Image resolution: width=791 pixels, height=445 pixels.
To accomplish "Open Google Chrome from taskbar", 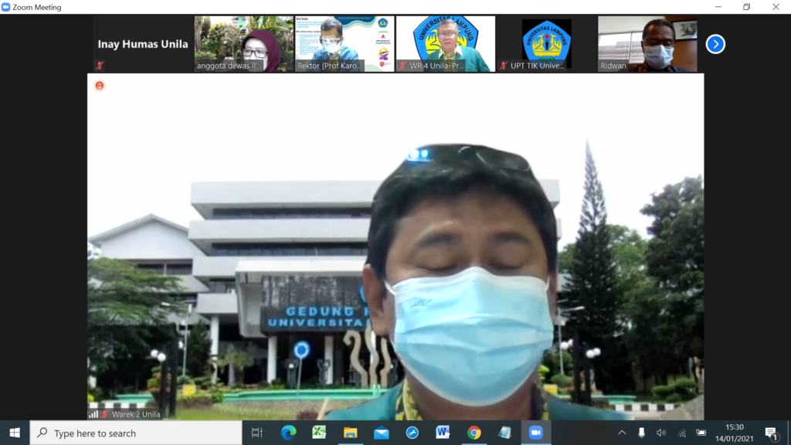I will [x=474, y=433].
